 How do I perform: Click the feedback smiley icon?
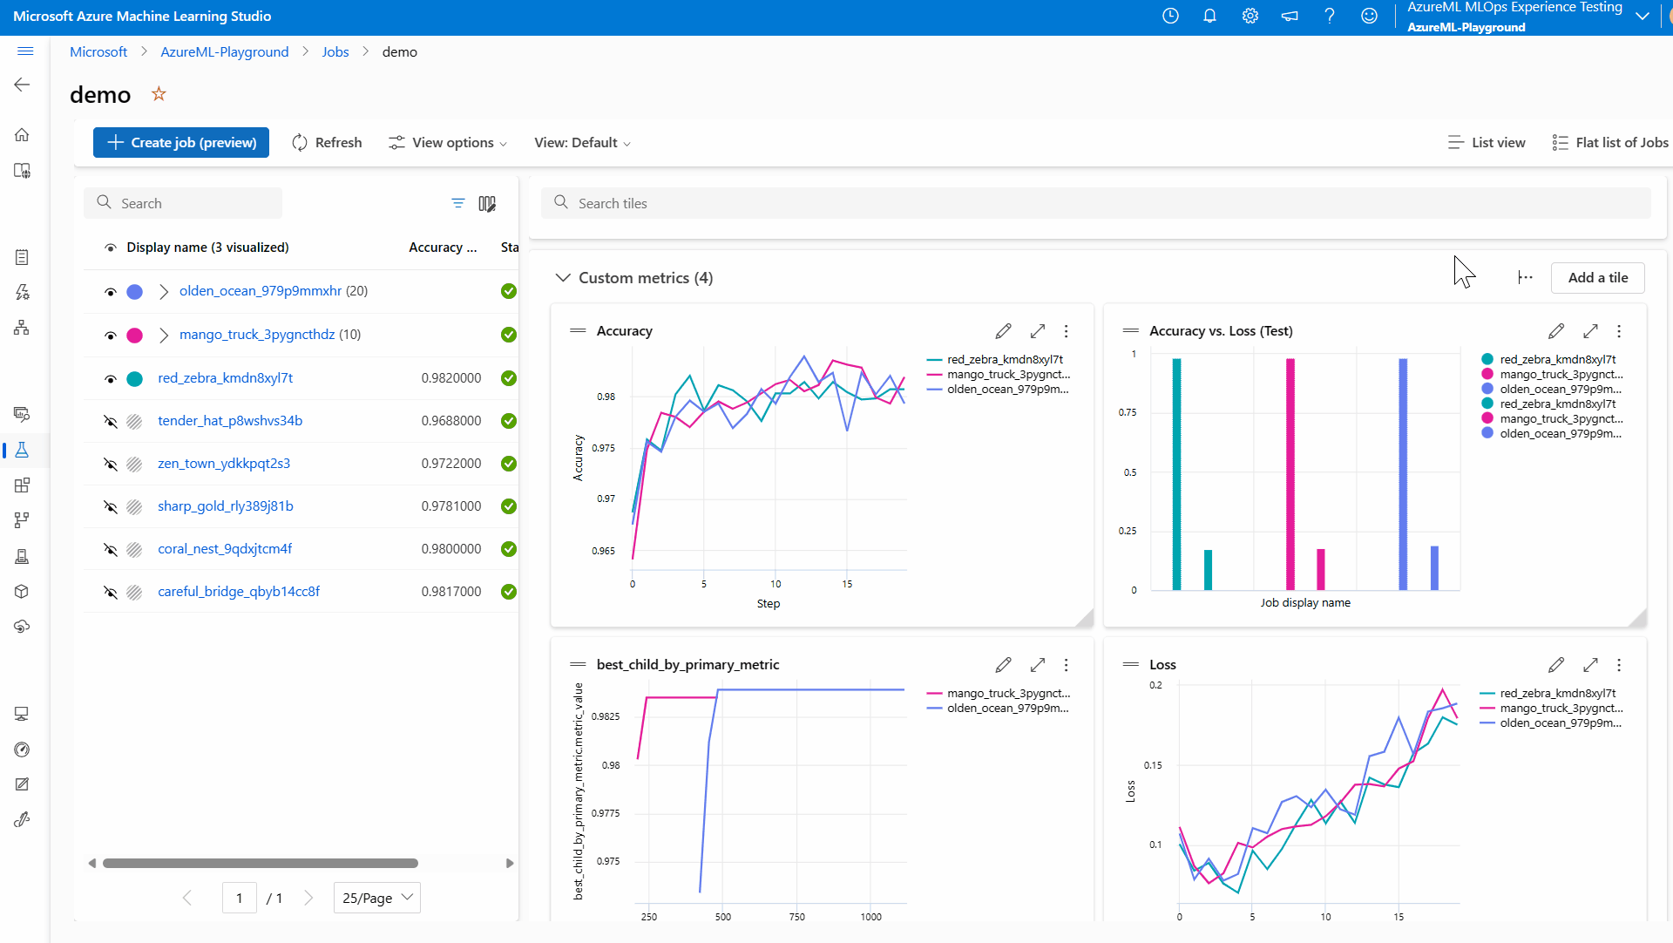coord(1369,16)
